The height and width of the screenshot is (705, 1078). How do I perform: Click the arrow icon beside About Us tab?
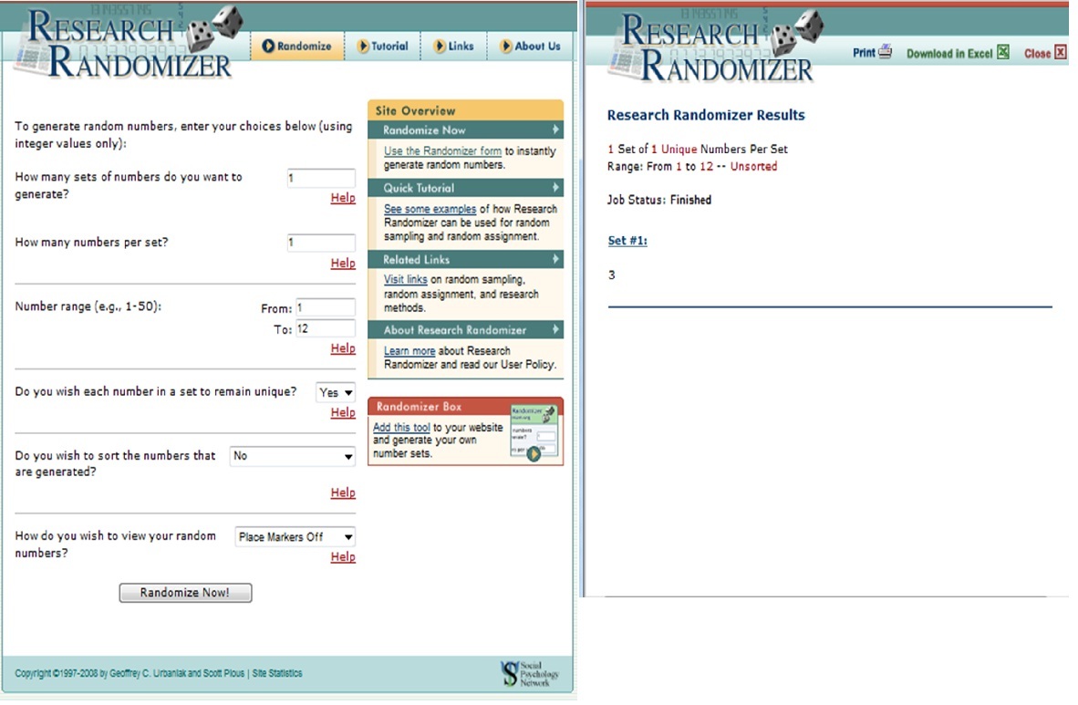506,47
